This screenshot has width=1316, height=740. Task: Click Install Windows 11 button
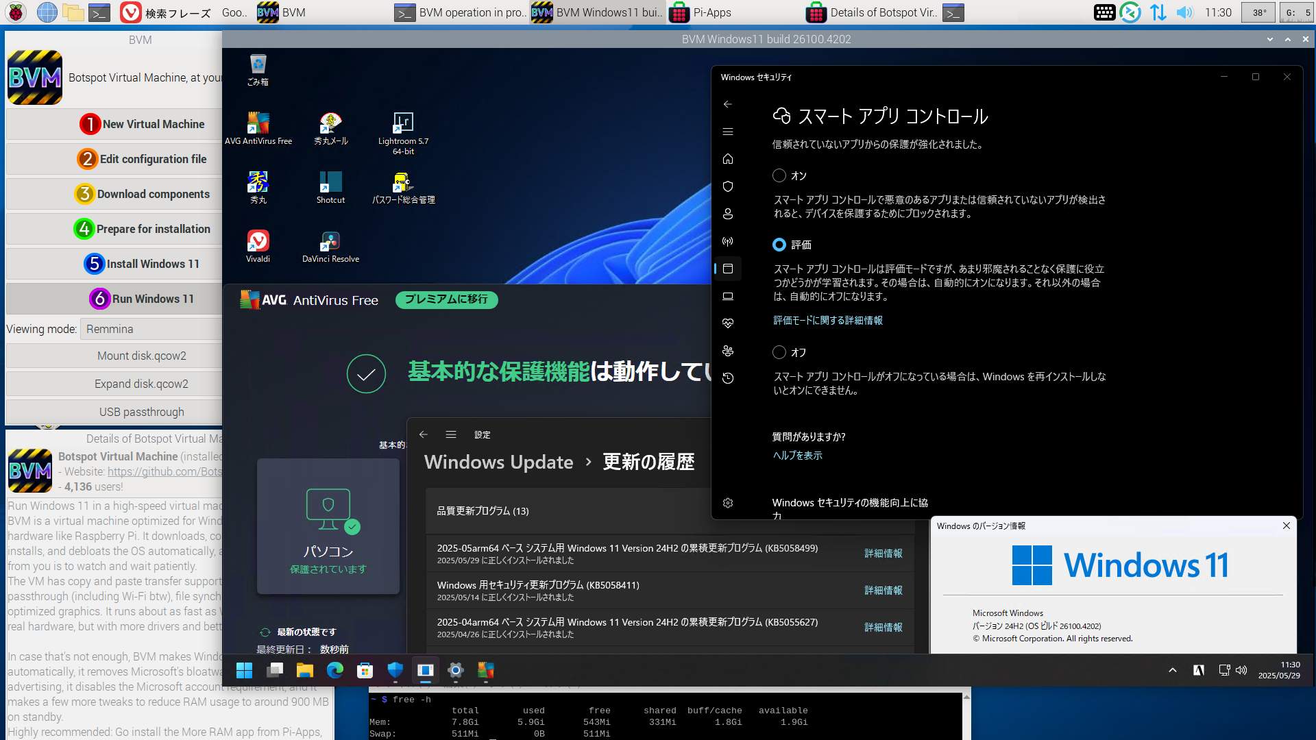(x=114, y=264)
